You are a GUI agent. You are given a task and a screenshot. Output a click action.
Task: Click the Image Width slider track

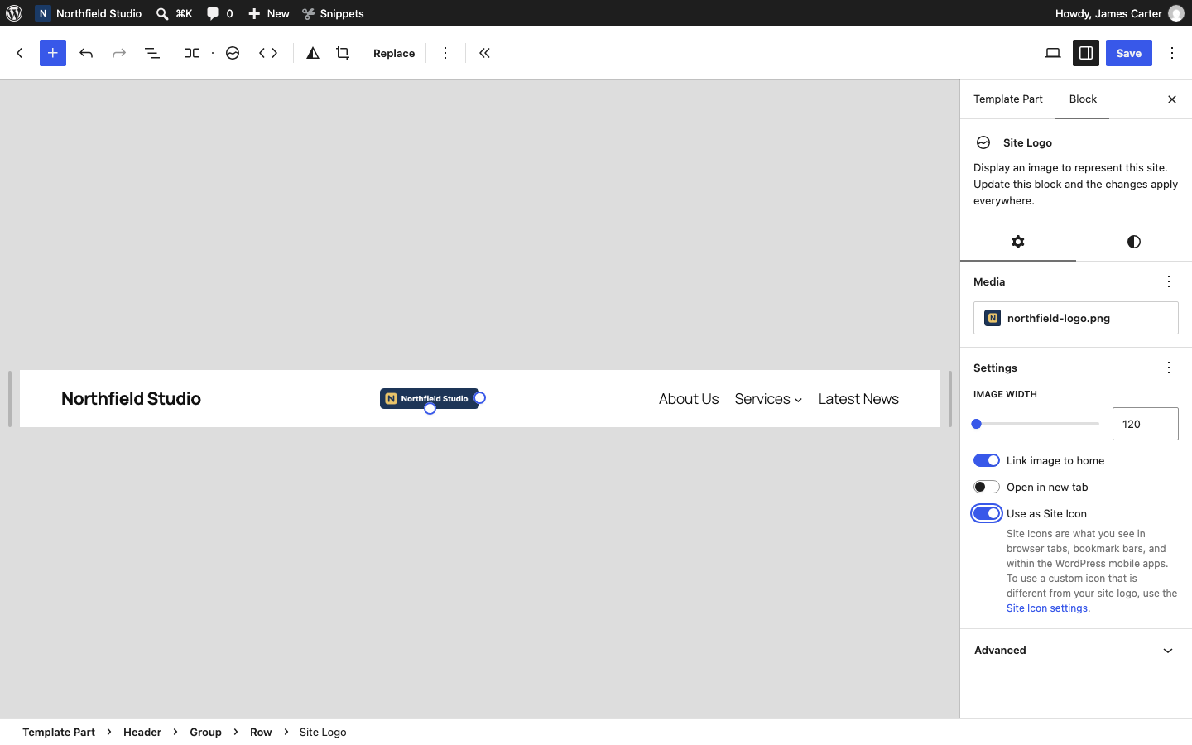coord(1036,424)
